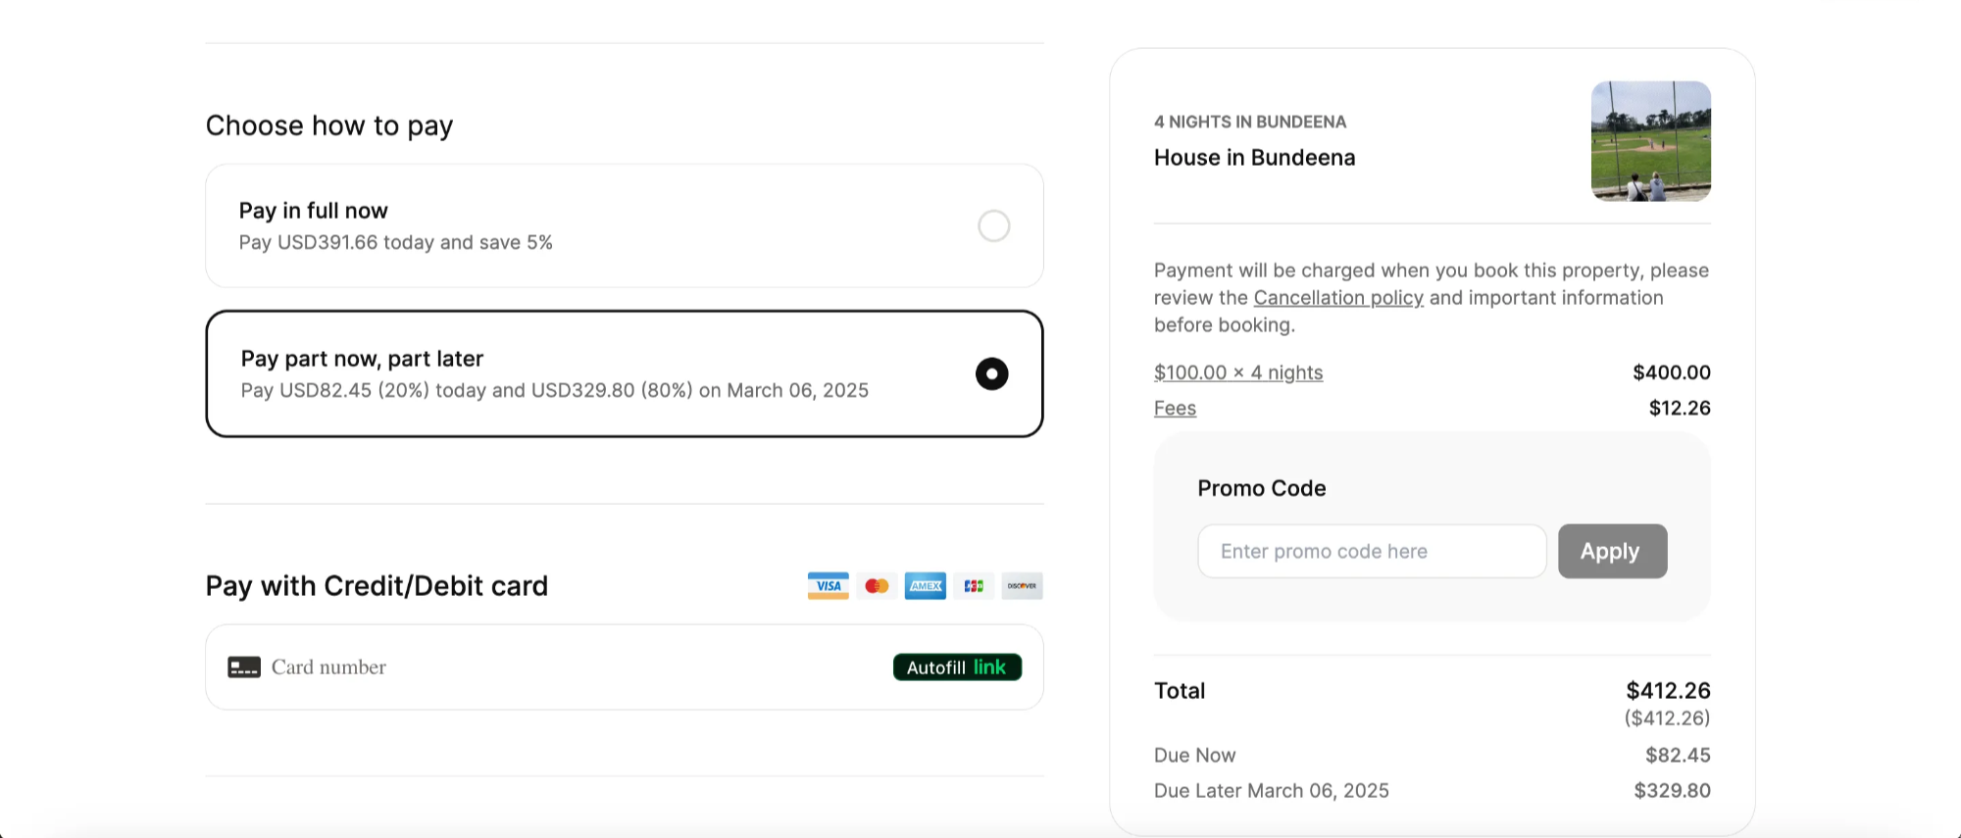Focus the Enter promo code here field
The width and height of the screenshot is (1961, 838).
tap(1371, 552)
